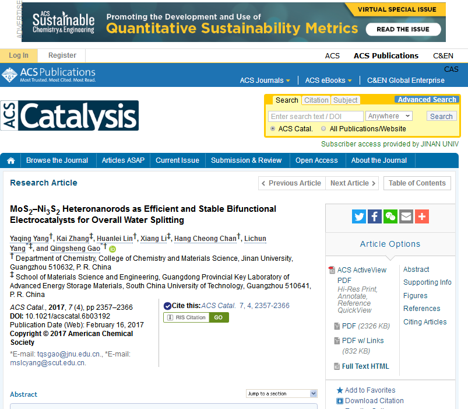Click in the Enter search text / DOI field
Screen dimensions: 468x409
coord(315,116)
